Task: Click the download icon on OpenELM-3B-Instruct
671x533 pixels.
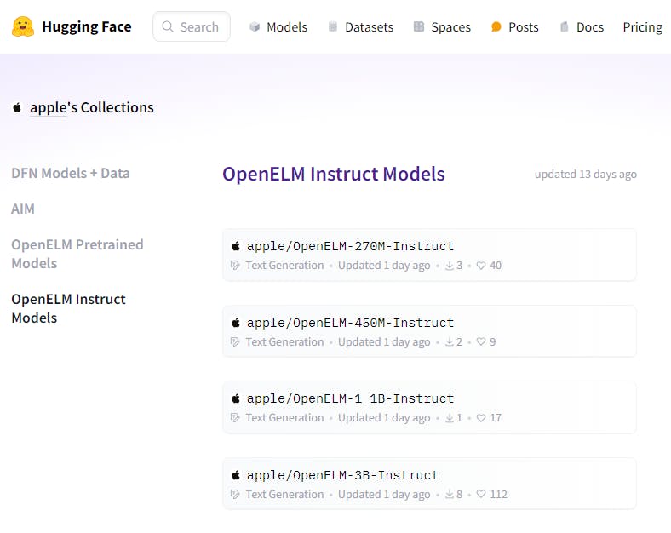Action: (449, 495)
